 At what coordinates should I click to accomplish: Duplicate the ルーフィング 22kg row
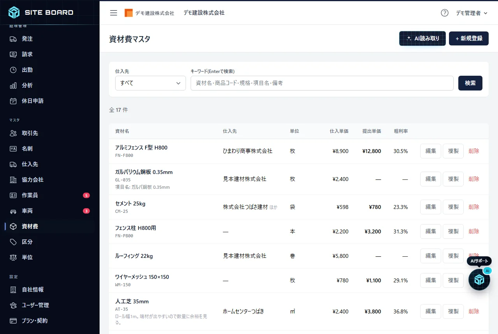click(453, 256)
